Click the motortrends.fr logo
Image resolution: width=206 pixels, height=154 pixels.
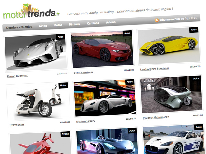coord(31,12)
